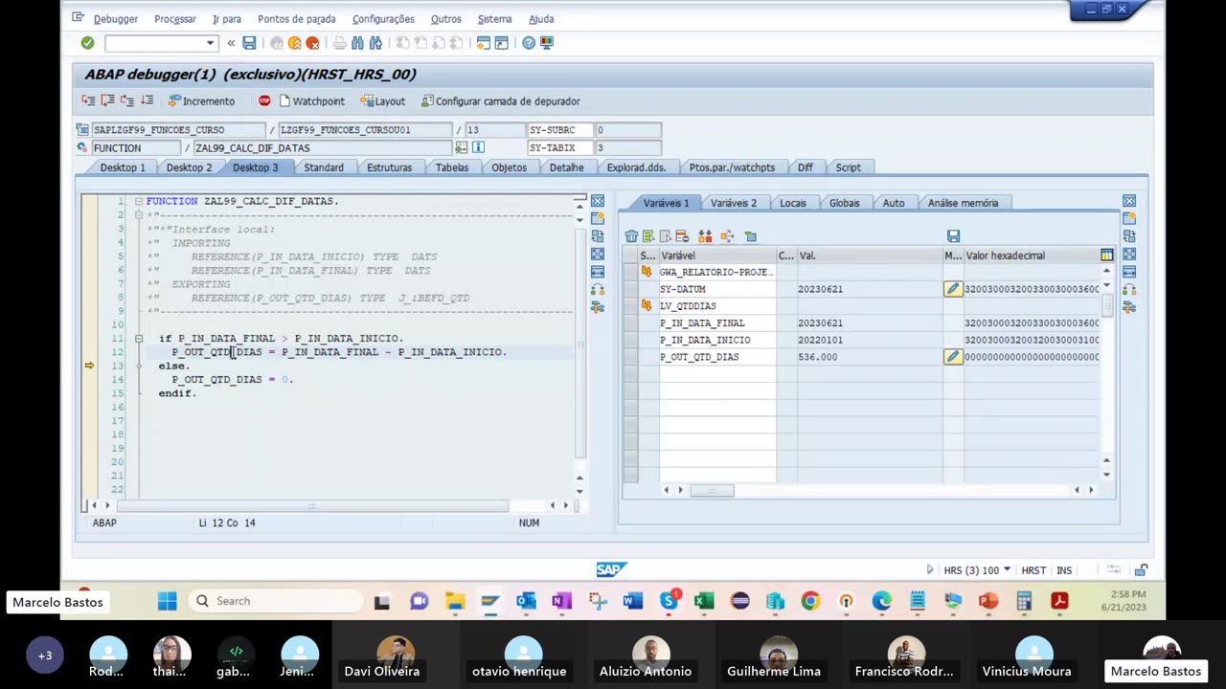
Task: Click the Layout button
Action: (x=382, y=100)
